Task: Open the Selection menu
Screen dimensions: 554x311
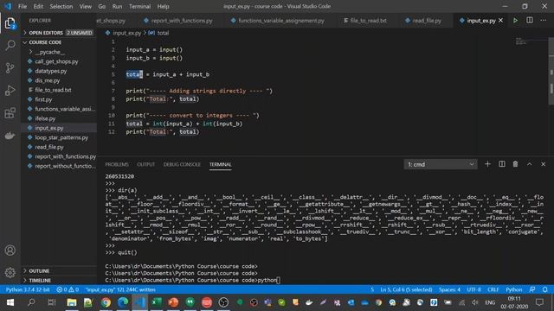Action: [x=61, y=6]
